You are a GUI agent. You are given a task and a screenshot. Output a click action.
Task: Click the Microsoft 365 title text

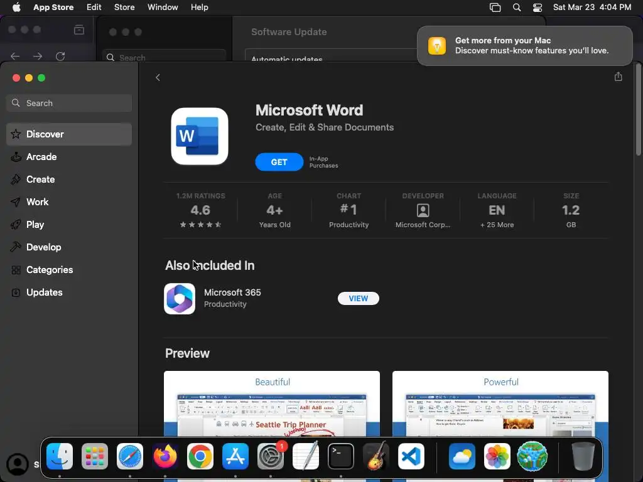tap(232, 292)
